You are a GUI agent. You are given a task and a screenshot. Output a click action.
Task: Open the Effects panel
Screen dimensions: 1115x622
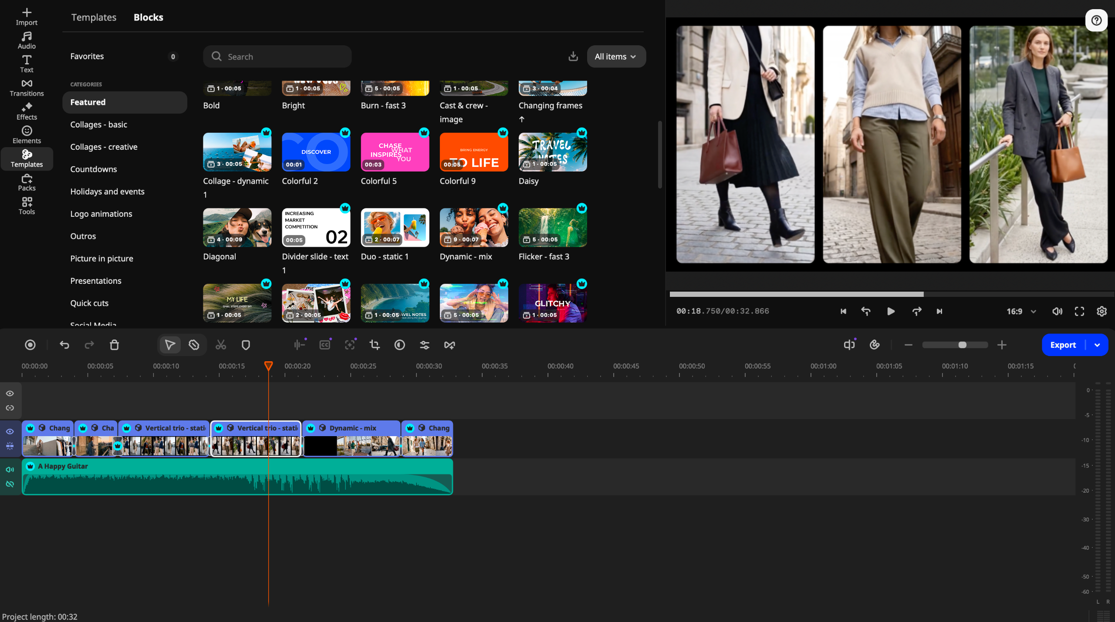tap(27, 111)
